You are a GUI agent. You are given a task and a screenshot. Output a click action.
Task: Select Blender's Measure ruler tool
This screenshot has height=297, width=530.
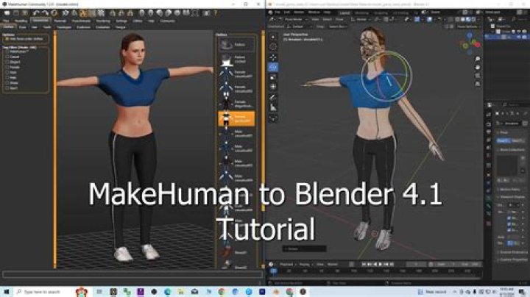pos(273,108)
